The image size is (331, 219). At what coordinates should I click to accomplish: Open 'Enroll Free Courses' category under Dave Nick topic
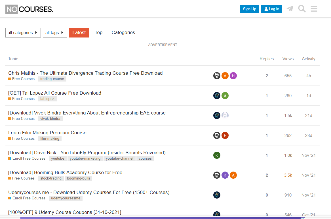pyautogui.click(x=27, y=158)
